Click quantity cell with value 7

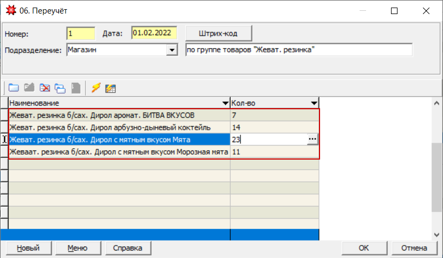[275, 115]
